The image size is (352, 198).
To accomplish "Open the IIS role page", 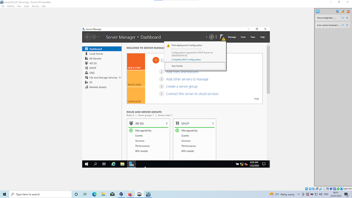I will click(91, 82).
